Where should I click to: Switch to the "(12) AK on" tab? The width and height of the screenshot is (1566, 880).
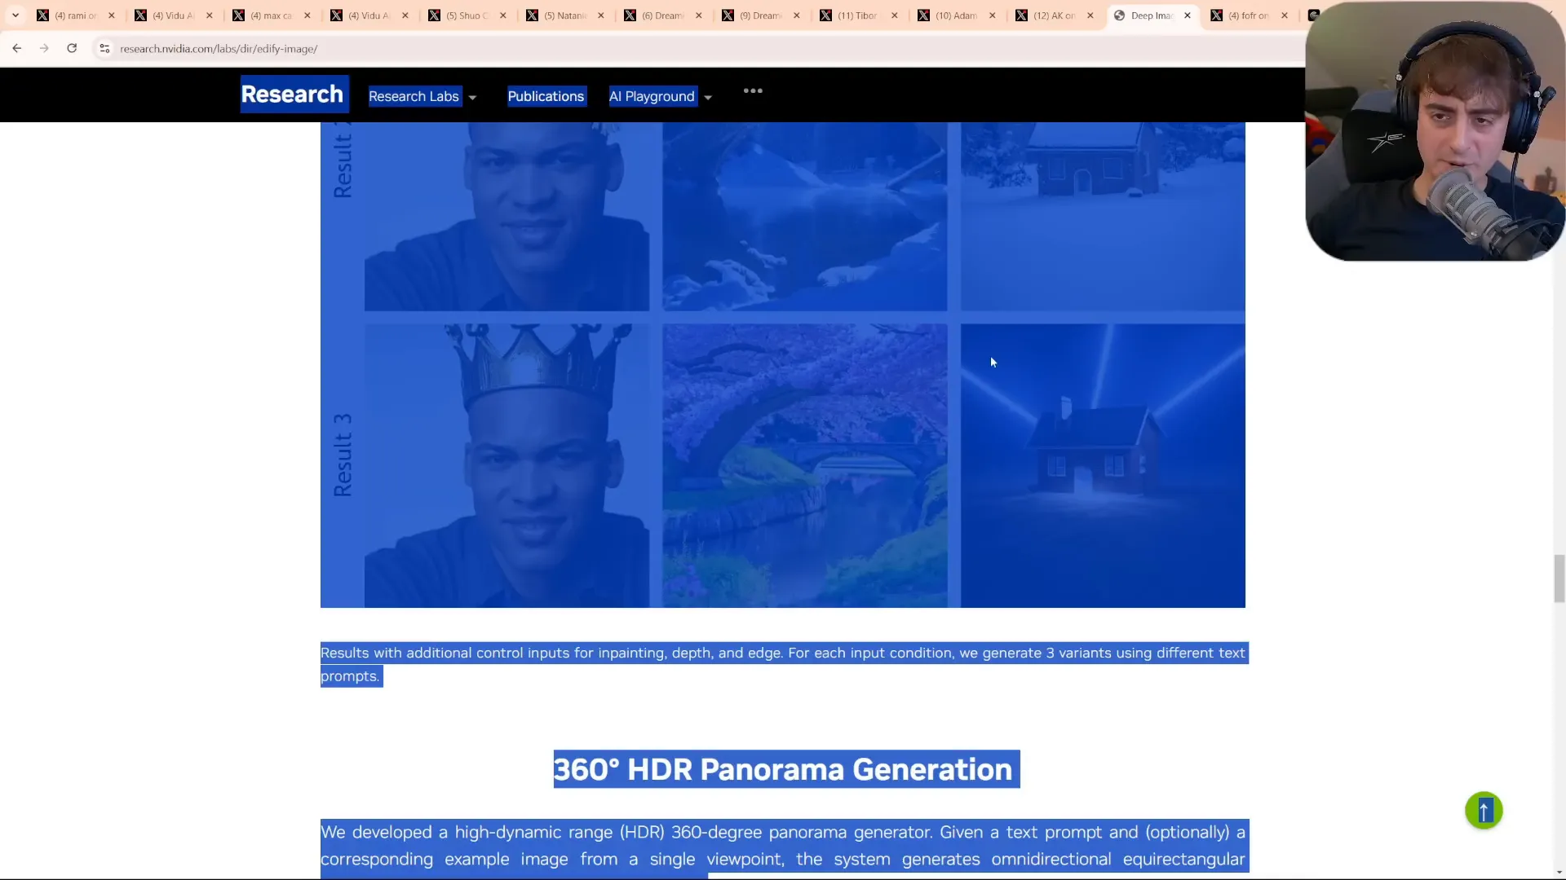coord(1054,15)
